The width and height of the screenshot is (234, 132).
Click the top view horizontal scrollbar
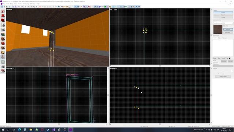(x=160, y=66)
